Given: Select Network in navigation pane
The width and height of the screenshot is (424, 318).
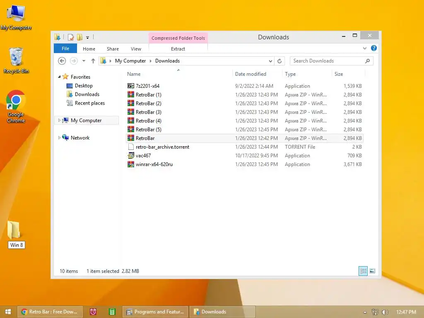Looking at the screenshot, I should point(80,137).
